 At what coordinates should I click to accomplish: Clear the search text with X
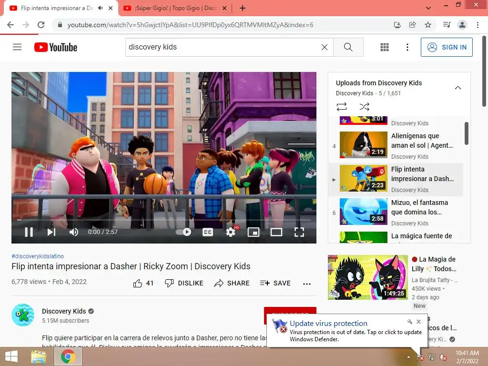tap(324, 47)
